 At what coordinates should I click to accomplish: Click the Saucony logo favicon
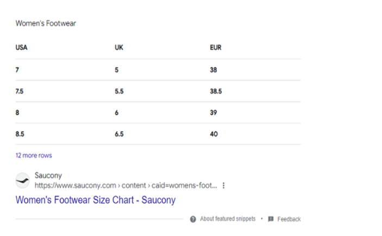click(23, 180)
